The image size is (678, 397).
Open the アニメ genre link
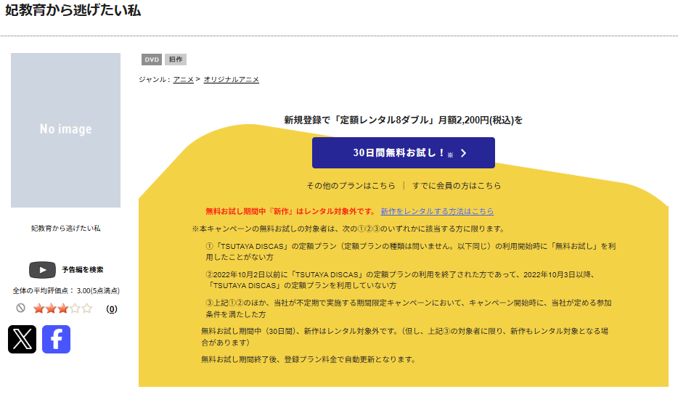click(x=184, y=80)
